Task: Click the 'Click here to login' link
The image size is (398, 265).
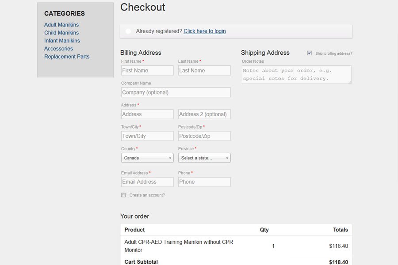Action: pyautogui.click(x=204, y=31)
